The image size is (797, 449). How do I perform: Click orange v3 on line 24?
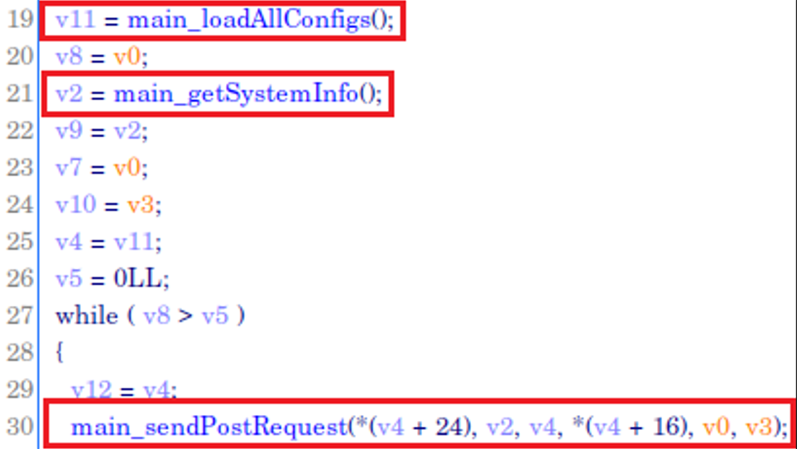pyautogui.click(x=140, y=205)
